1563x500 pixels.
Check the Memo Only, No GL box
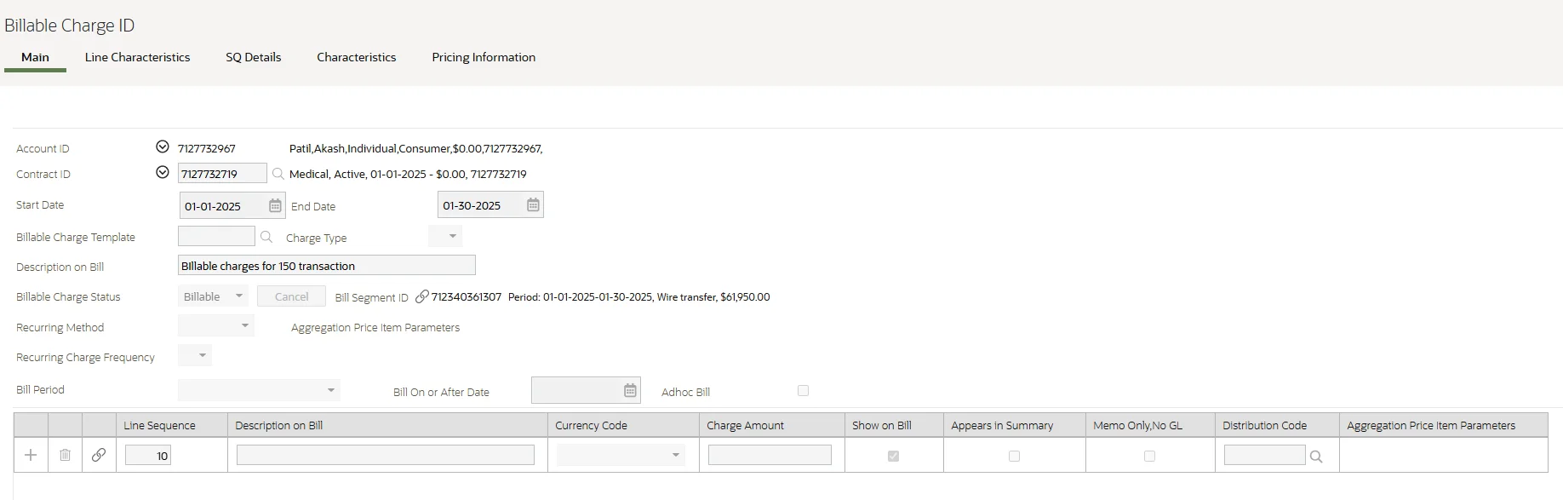click(x=1149, y=457)
